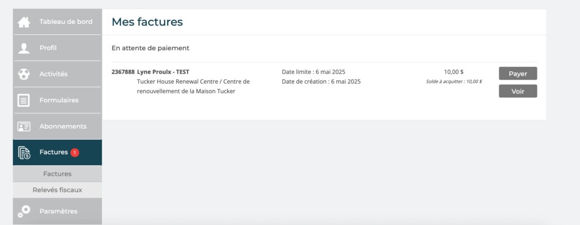Select the Factures submenu item
The width and height of the screenshot is (580, 225).
(57, 174)
